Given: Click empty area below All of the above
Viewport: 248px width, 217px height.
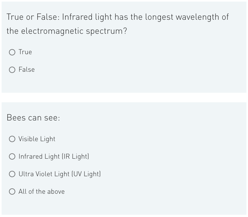Looking at the screenshot, I should pyautogui.click(x=124, y=205).
